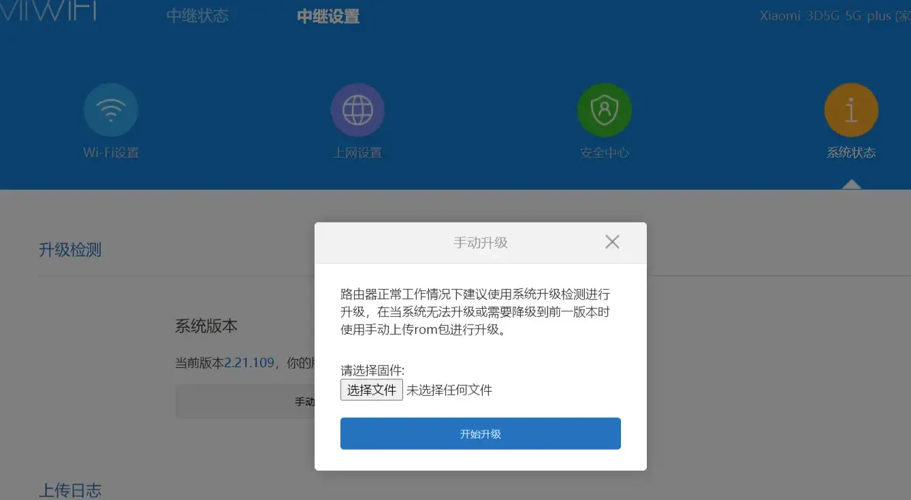
Task: Switch to the 中继设置 tab
Action: [x=328, y=16]
